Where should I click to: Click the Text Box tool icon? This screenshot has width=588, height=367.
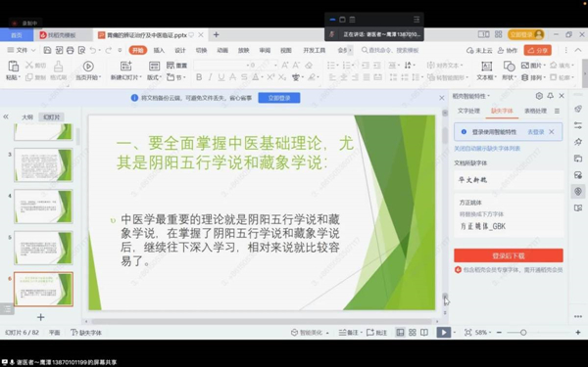486,67
